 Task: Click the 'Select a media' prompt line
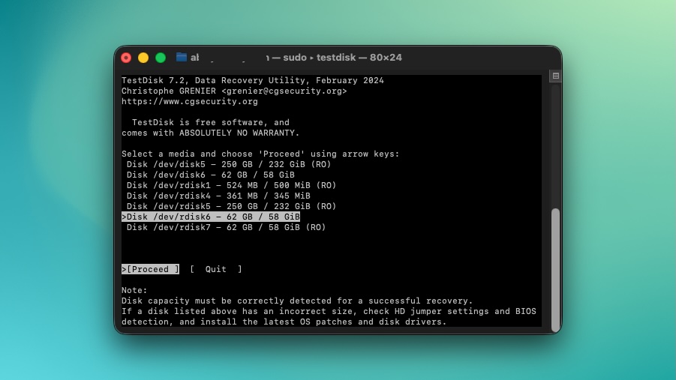(260, 154)
